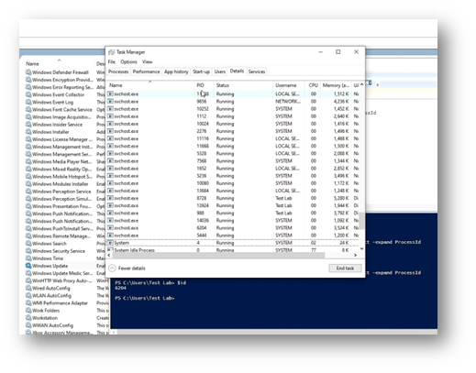Click the Windows Perception Service icon
The height and width of the screenshot is (373, 476).
click(x=28, y=192)
